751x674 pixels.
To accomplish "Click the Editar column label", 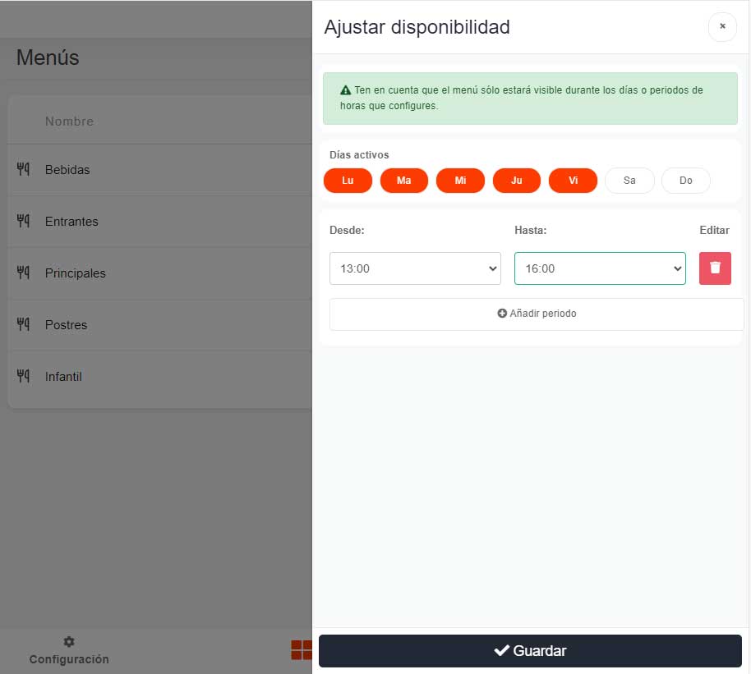I will 714,230.
